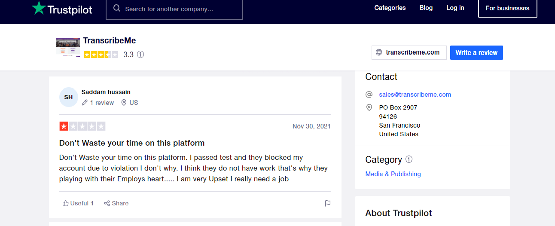555x226 pixels.
Task: Click the search magnifier icon
Action: click(x=117, y=9)
